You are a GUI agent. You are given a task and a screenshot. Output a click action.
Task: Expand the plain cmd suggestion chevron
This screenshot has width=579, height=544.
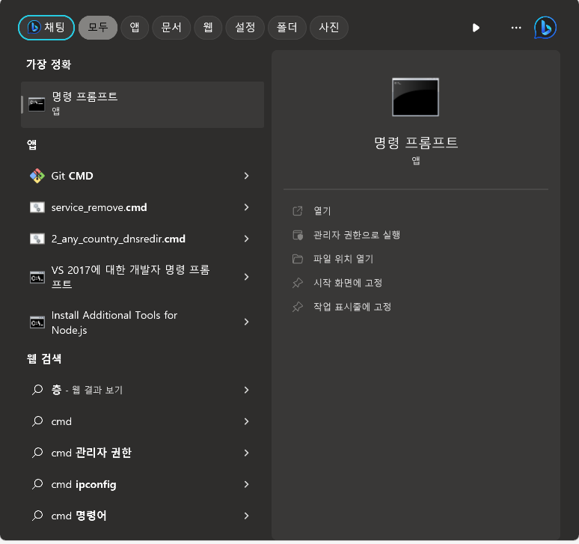coord(246,421)
